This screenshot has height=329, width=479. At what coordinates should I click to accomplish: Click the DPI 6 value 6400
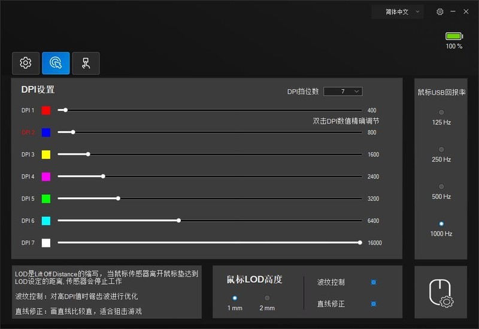373,221
